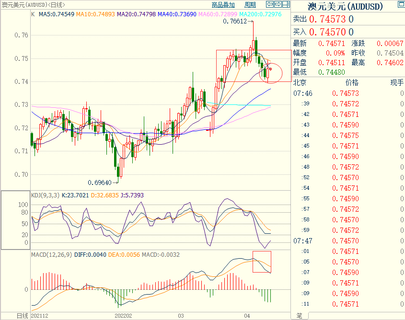
Task: Select the :44 tick row priced 0.74575
Action: coord(348,136)
